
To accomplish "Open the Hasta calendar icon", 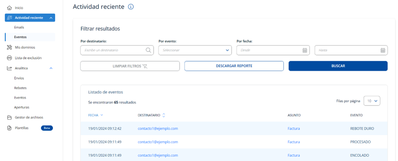I will coord(383,50).
